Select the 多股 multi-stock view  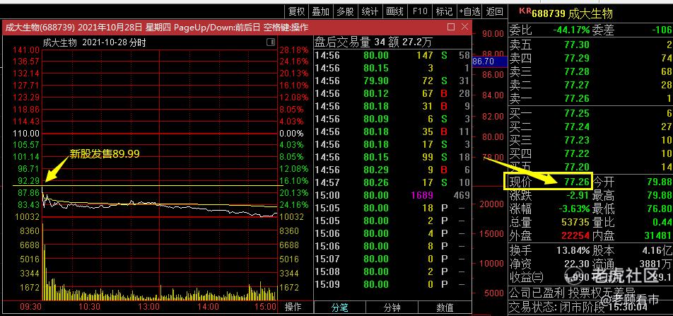(x=345, y=11)
